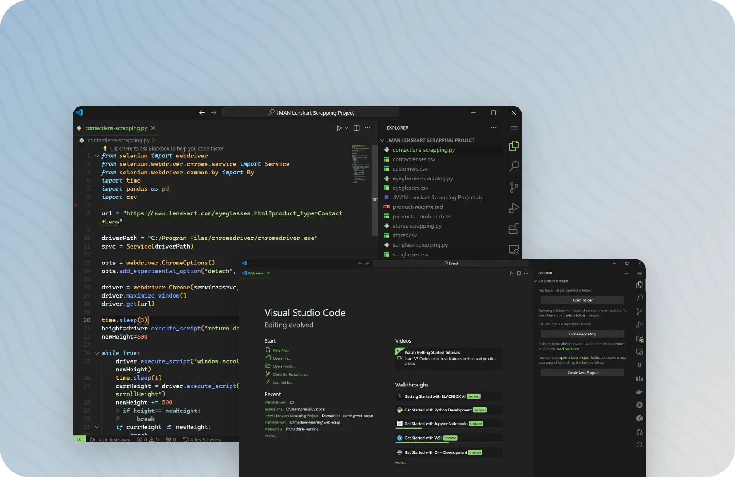Screen dimensions: 735x477
Task: Click 4 hrs 50 mins in status bar
Action: tap(202, 440)
